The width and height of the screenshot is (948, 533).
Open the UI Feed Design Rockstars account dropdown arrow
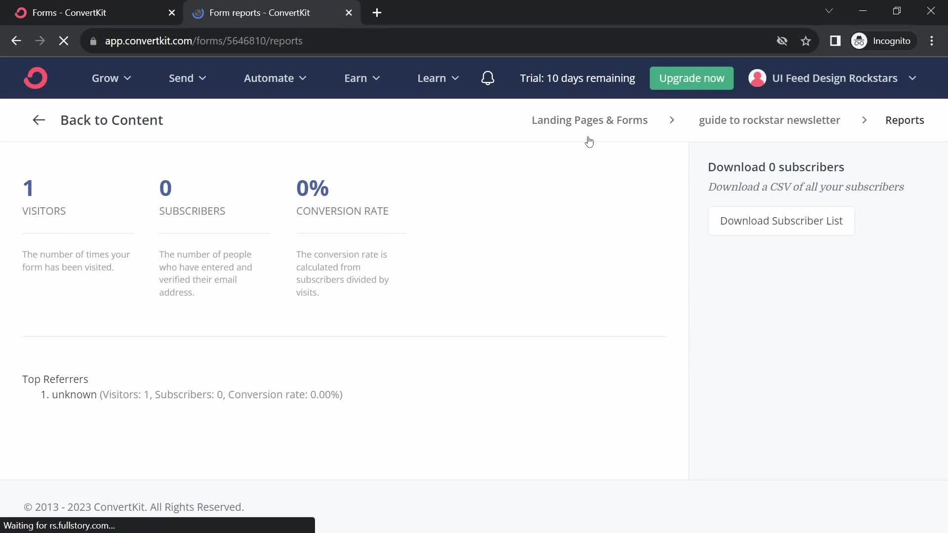(912, 78)
